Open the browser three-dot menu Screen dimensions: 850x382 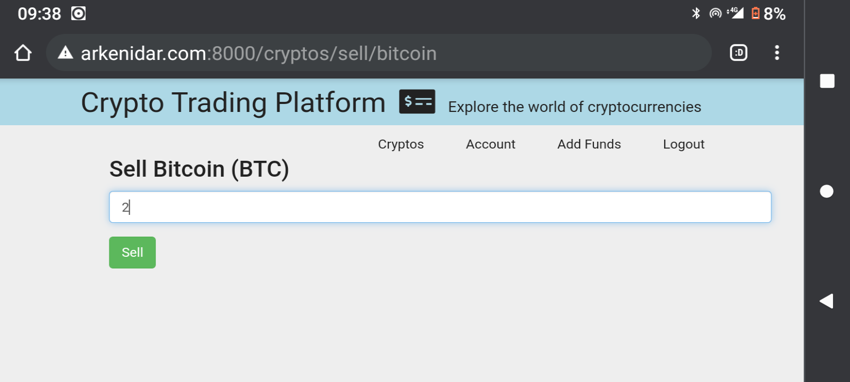pos(777,53)
